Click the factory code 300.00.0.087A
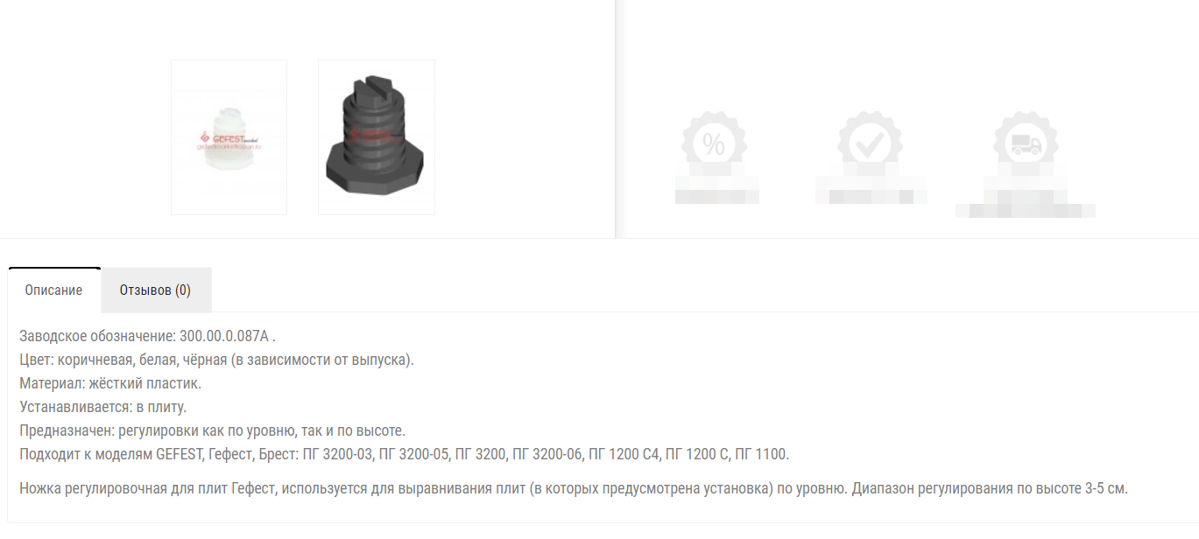This screenshot has height=539, width=1199. click(x=228, y=336)
